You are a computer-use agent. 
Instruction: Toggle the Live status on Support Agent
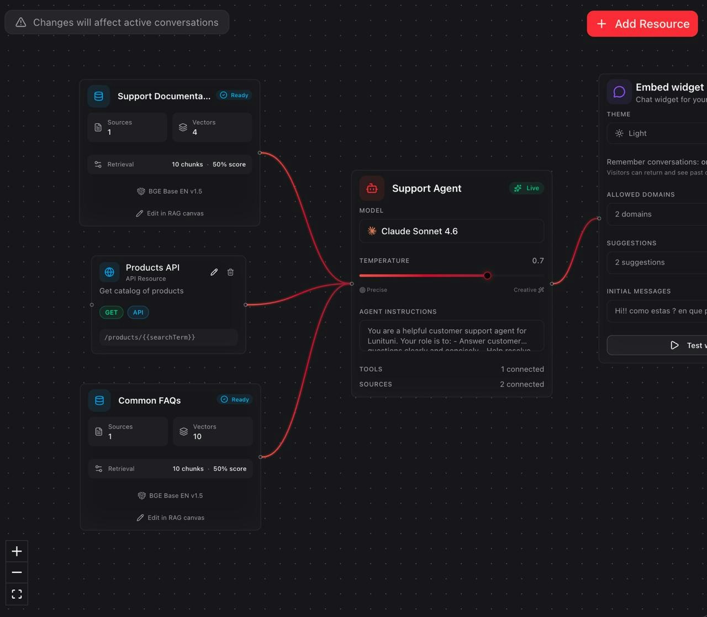click(526, 188)
